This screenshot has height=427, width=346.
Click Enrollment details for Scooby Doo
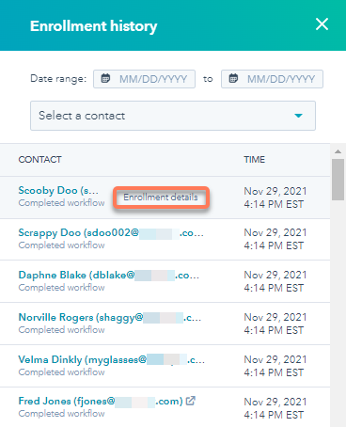(x=161, y=198)
